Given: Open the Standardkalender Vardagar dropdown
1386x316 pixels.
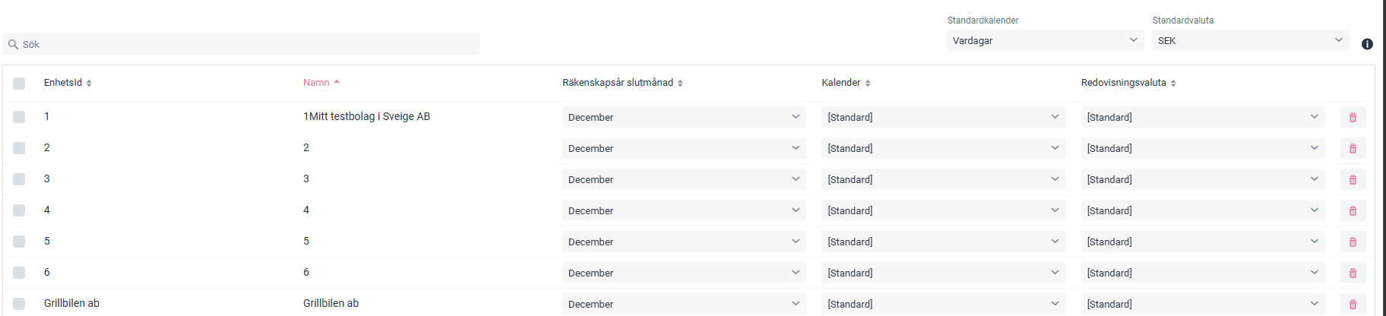Looking at the screenshot, I should [1045, 40].
